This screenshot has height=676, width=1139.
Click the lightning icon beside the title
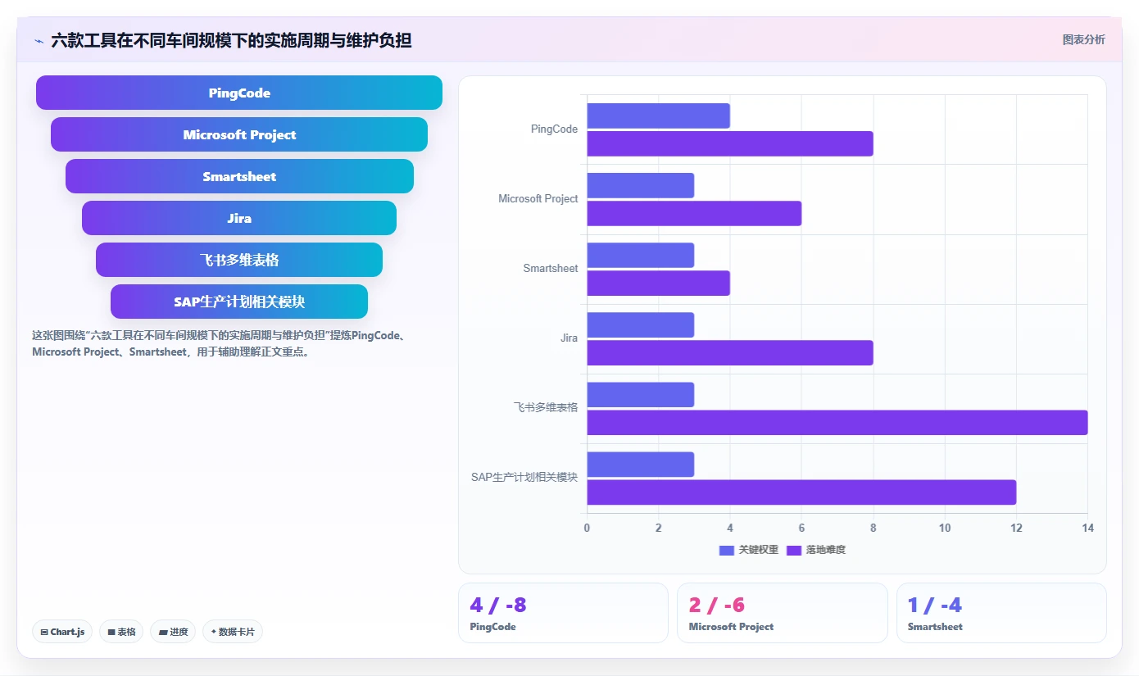tap(39, 40)
